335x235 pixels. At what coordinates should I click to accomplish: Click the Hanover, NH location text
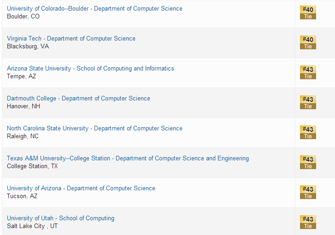tap(24, 106)
